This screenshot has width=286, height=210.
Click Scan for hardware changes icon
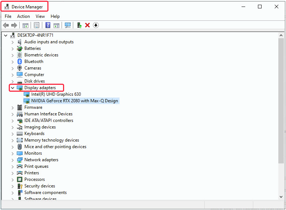pos(67,25)
